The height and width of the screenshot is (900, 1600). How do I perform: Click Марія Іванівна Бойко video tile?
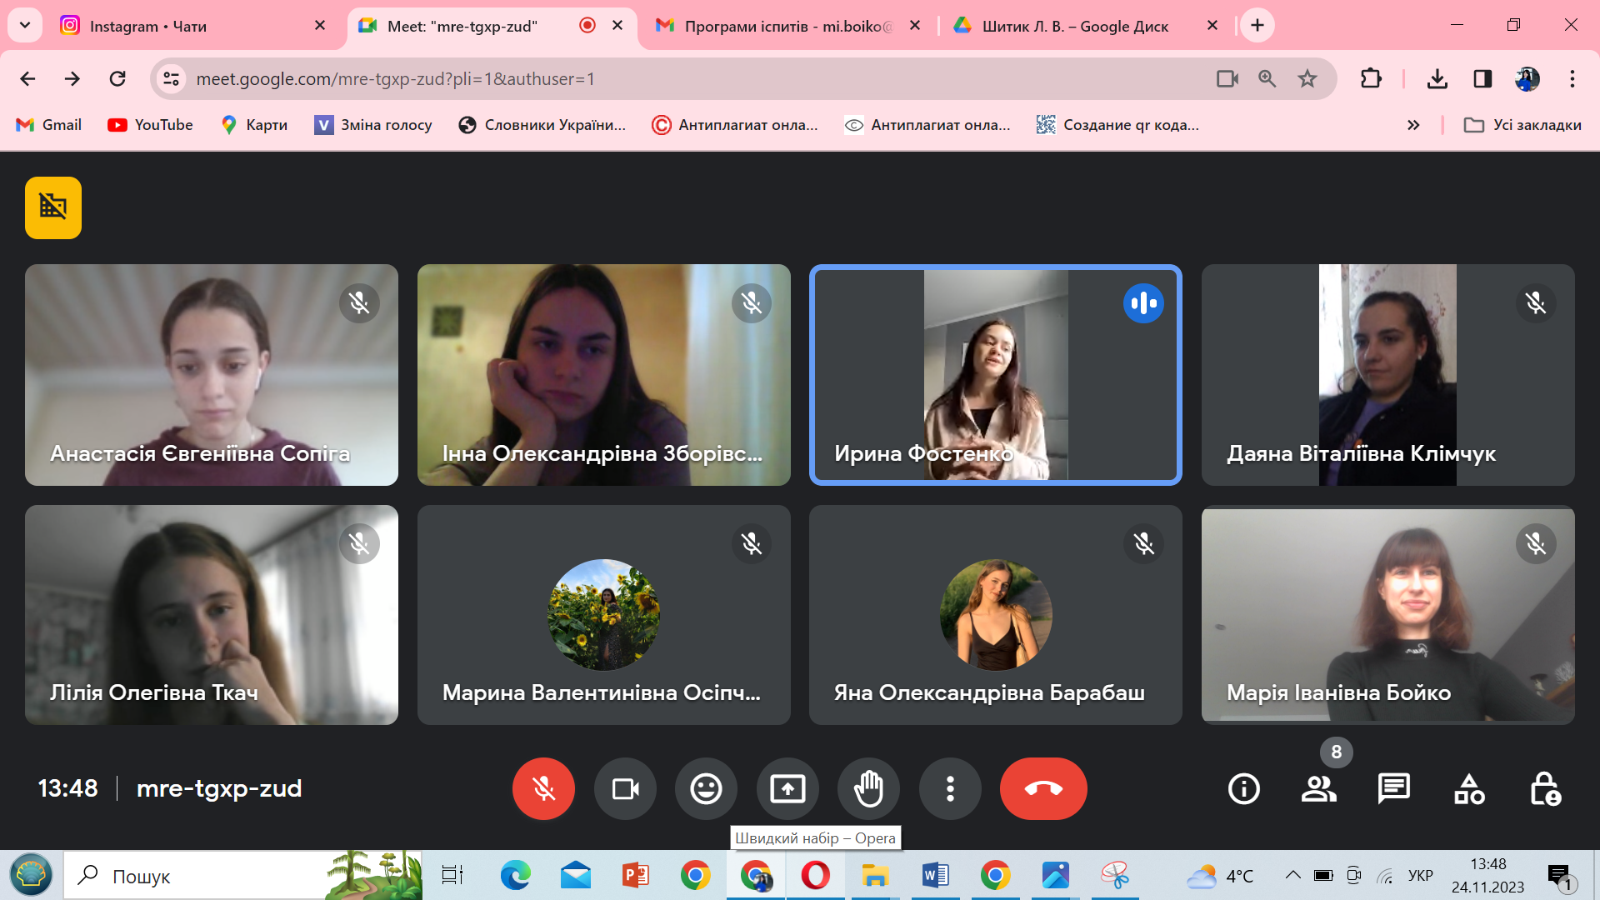pyautogui.click(x=1387, y=614)
